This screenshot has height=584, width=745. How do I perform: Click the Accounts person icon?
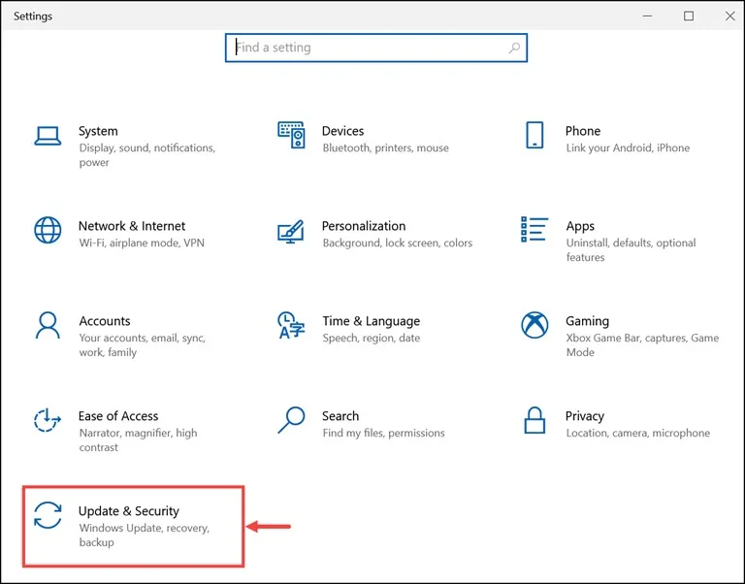[48, 325]
